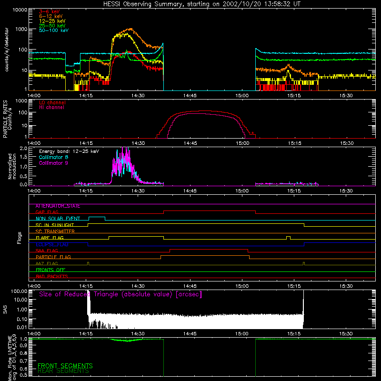381x381 pixels.
Task: Click the counts/s/detector y-axis label
Action: (x=6, y=50)
